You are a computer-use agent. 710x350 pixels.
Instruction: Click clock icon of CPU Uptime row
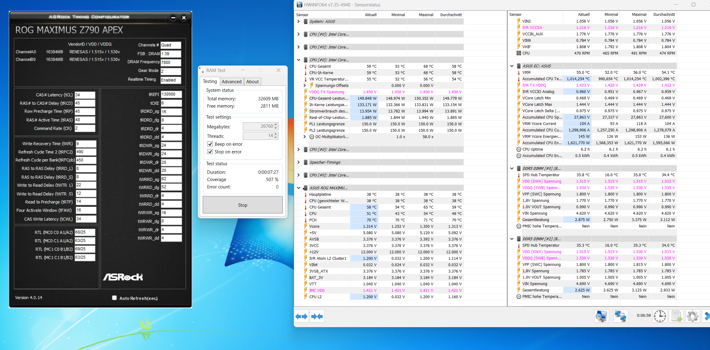[519, 149]
